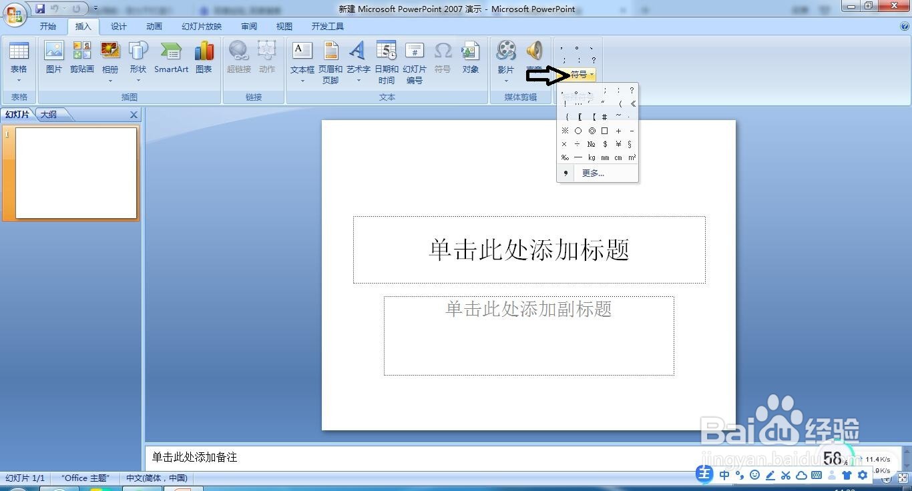Switch to the 大纲 Outline pane tab
The width and height of the screenshot is (912, 491).
click(x=49, y=115)
